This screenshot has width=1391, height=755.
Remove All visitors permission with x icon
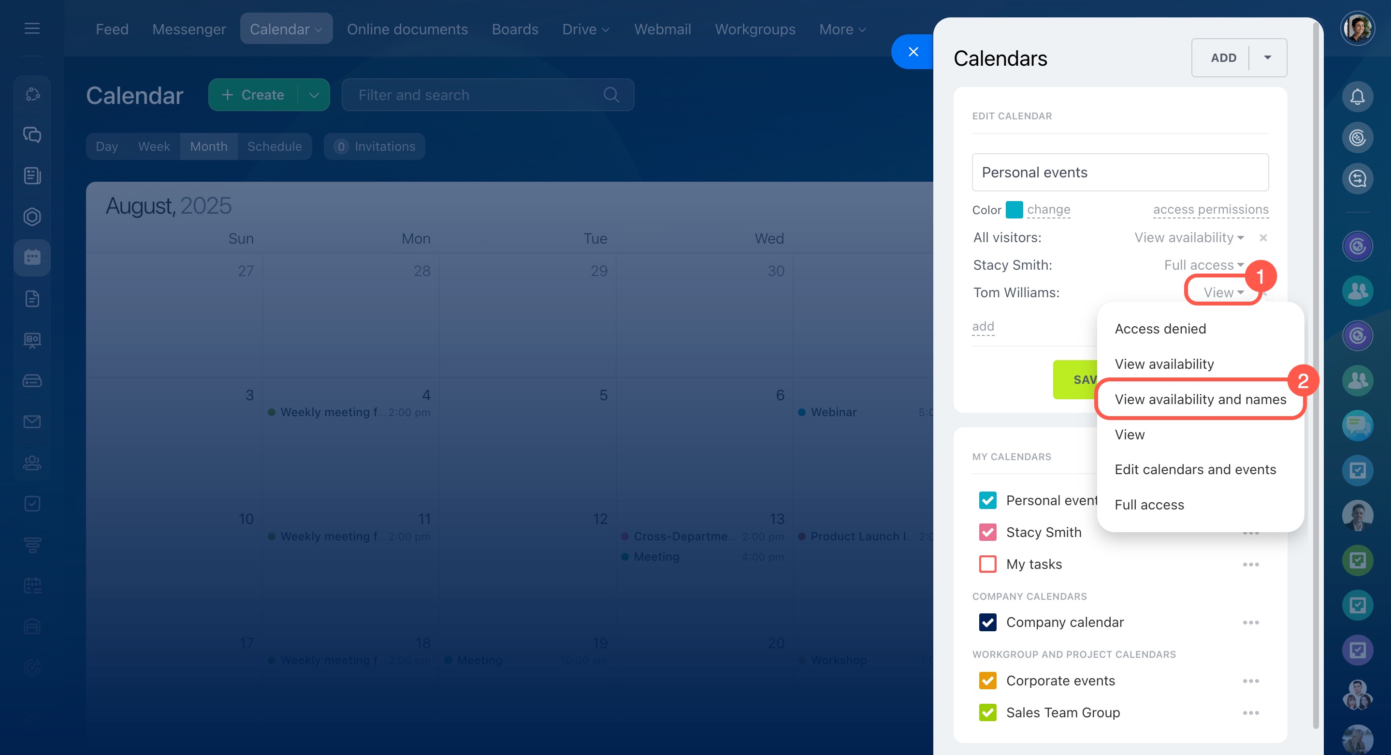pos(1262,238)
